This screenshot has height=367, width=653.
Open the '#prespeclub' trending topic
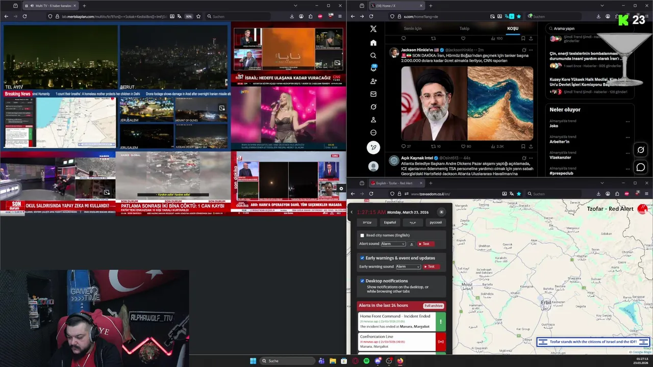(561, 173)
